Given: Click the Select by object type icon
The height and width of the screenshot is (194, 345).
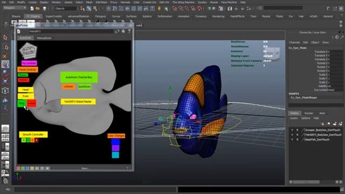Looking at the screenshot, I should [x=89, y=9].
